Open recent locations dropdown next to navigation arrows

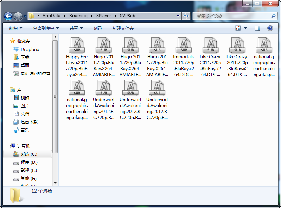click(25, 16)
